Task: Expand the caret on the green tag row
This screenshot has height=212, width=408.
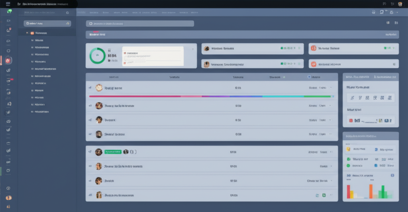Action: coord(331,152)
